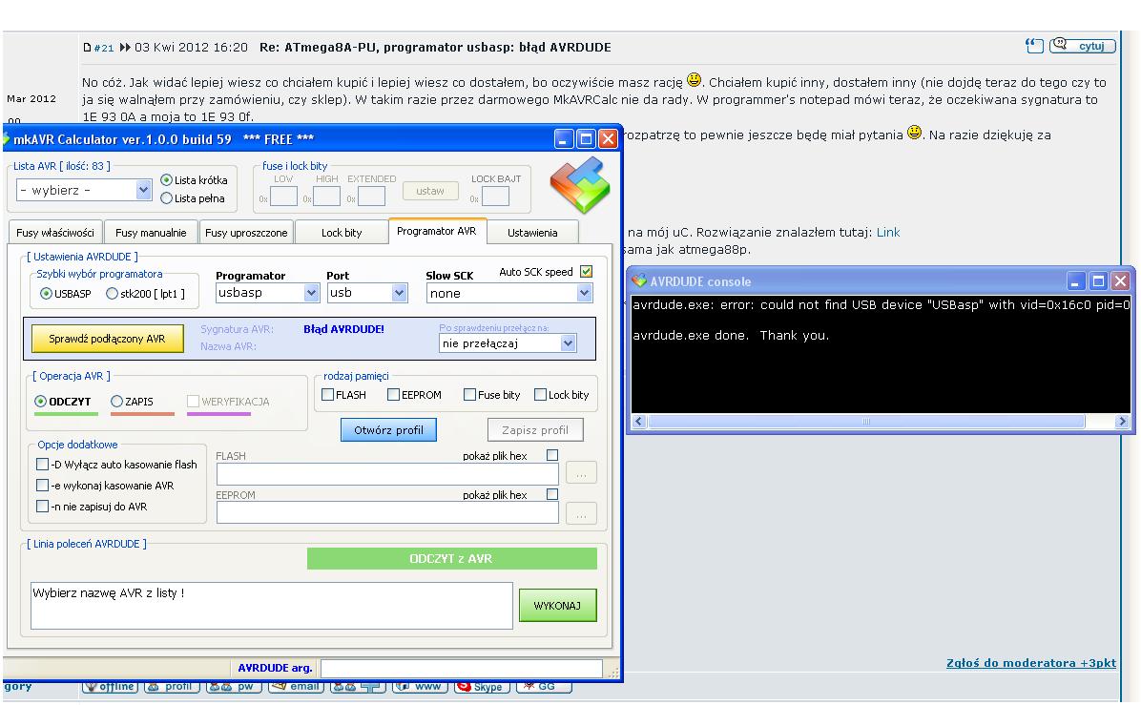Click the add-friend plus button

click(x=358, y=686)
